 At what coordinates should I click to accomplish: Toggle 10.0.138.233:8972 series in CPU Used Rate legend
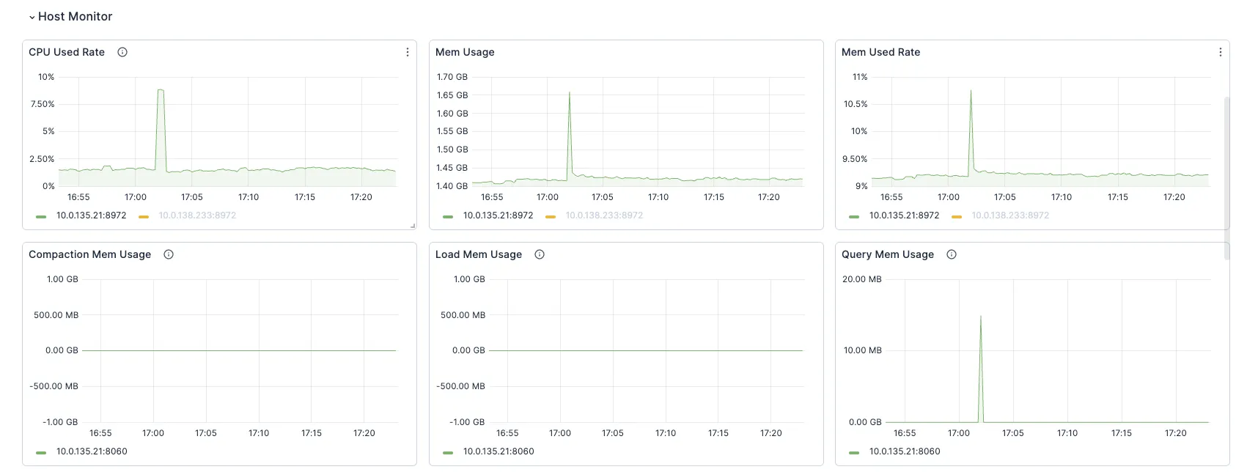click(197, 215)
